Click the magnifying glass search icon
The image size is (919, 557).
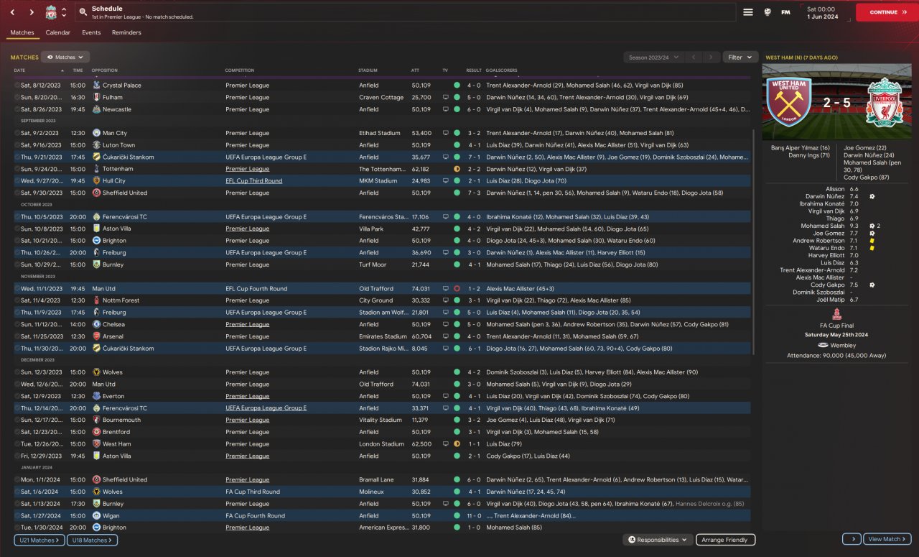[x=83, y=12]
